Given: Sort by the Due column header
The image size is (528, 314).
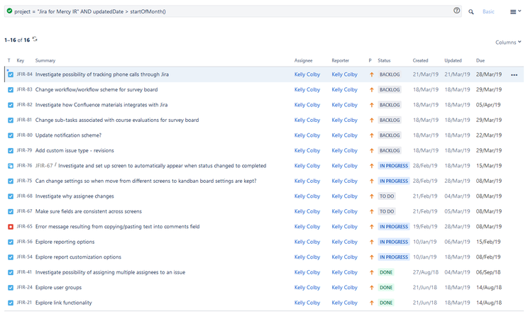Looking at the screenshot, I should (480, 60).
